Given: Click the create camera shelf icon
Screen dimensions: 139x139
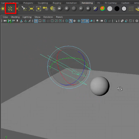Looking at the screenshot, I should pyautogui.click(x=45, y=9).
